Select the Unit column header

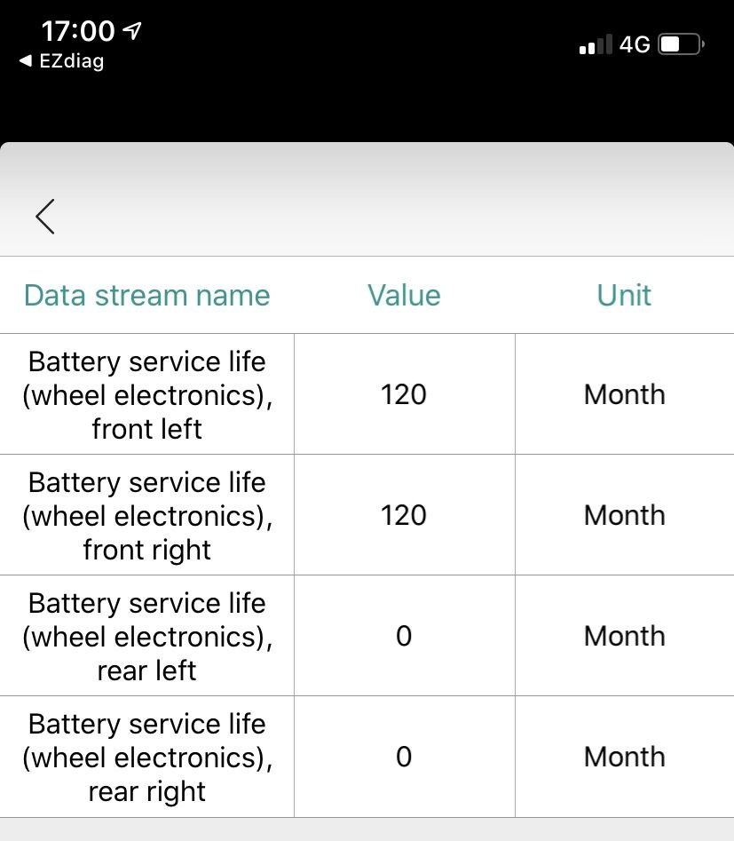(x=624, y=295)
